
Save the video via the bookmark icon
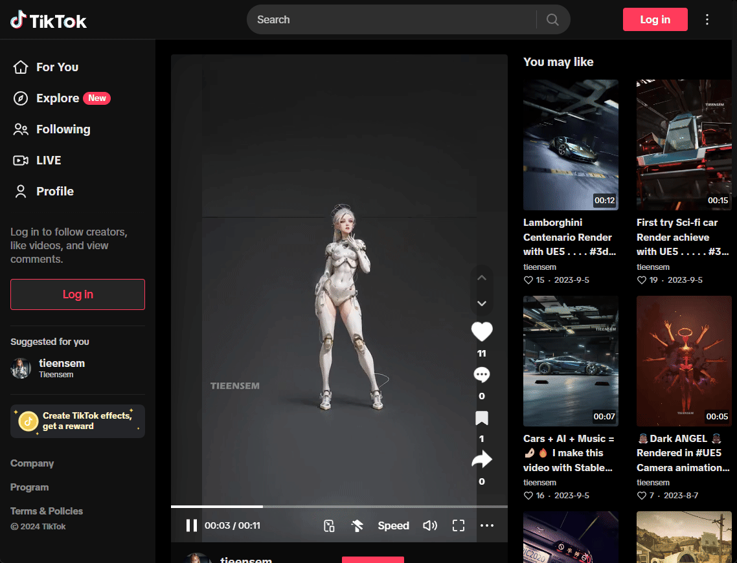(x=482, y=418)
